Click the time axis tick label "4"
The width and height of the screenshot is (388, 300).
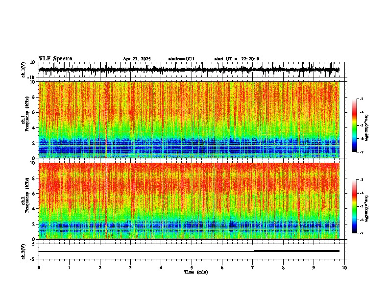pos(161,268)
